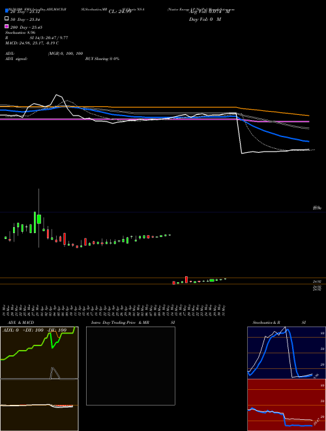Click the 'MACD: 24.98, 25.17, -0.19 C' reading
Screen dimensions: 326x431
(x=32, y=43)
